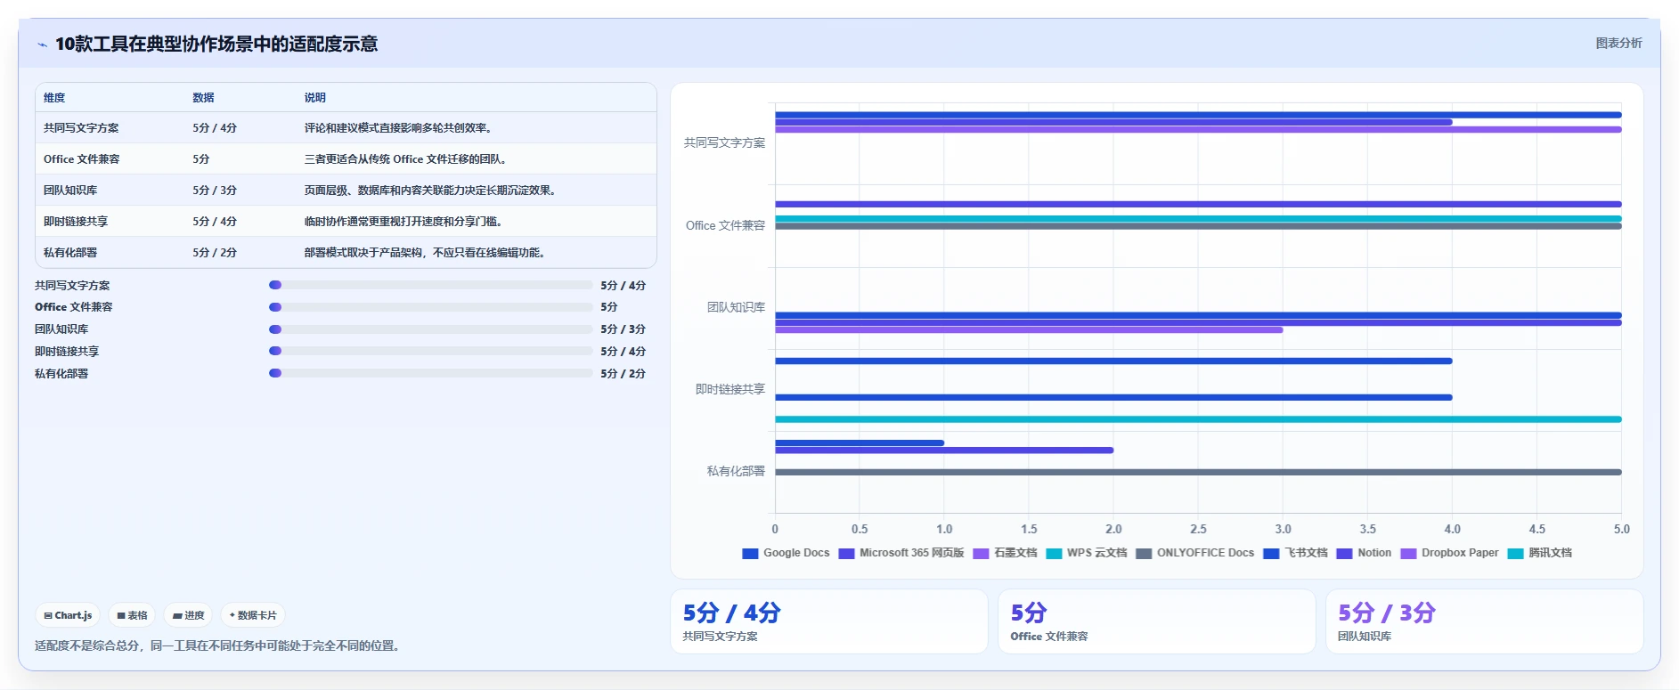Open the 5分 Office 文件兼容 data card
1679x690 pixels.
[1156, 621]
